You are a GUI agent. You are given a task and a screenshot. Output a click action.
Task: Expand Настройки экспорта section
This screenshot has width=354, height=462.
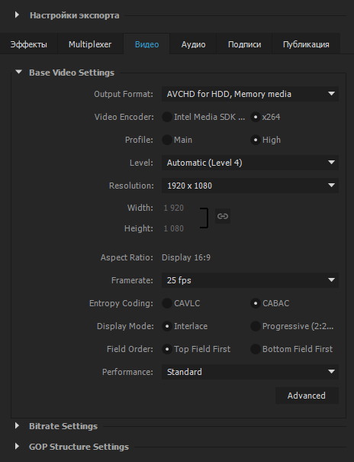[x=17, y=15]
